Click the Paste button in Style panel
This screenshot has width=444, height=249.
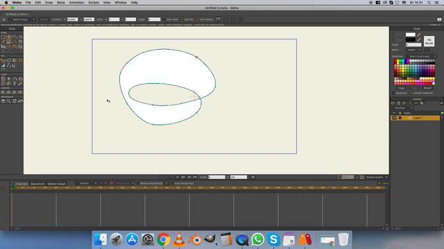tap(414, 88)
